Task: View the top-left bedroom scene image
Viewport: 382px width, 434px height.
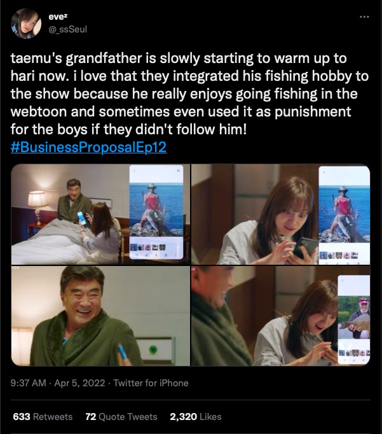Action: click(100, 214)
